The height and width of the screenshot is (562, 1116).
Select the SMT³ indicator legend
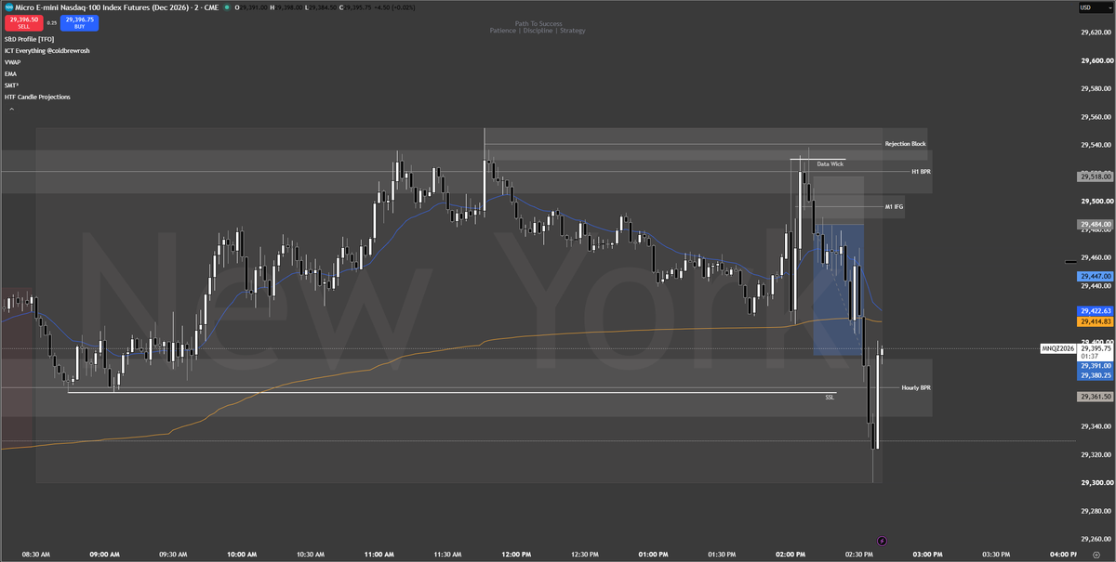[x=10, y=85]
